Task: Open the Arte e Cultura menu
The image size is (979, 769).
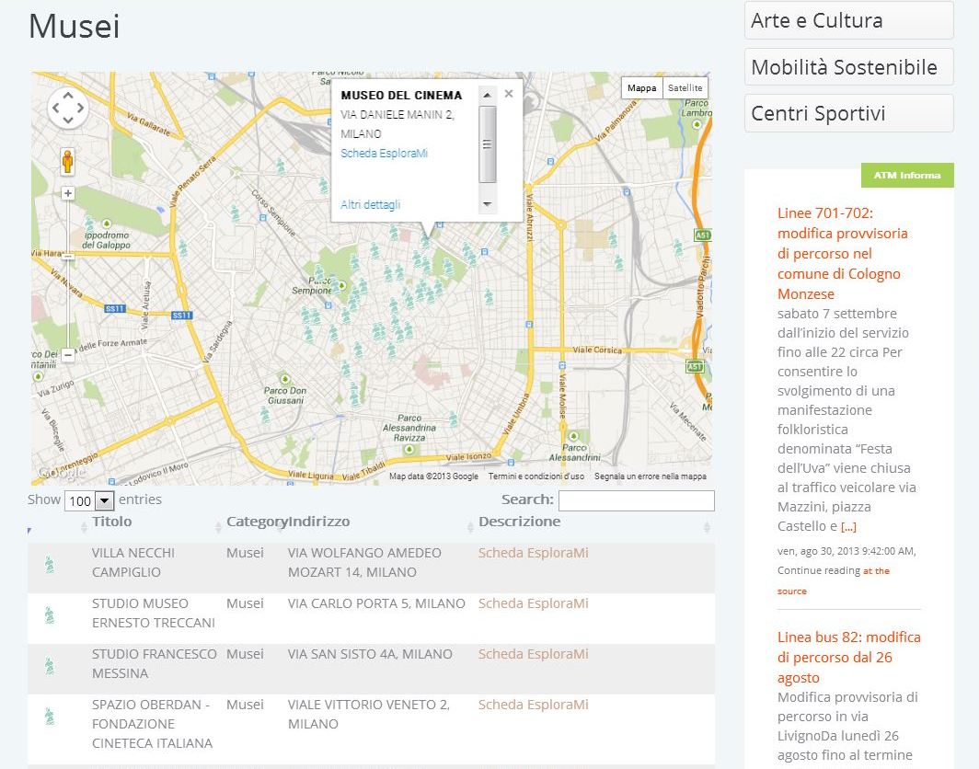Action: coord(848,20)
